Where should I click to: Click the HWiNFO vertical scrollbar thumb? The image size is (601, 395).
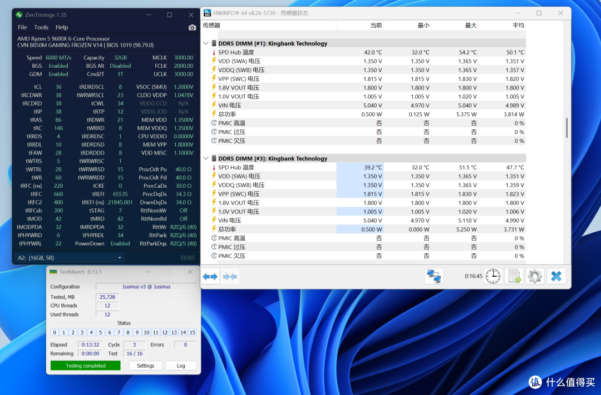(567, 128)
